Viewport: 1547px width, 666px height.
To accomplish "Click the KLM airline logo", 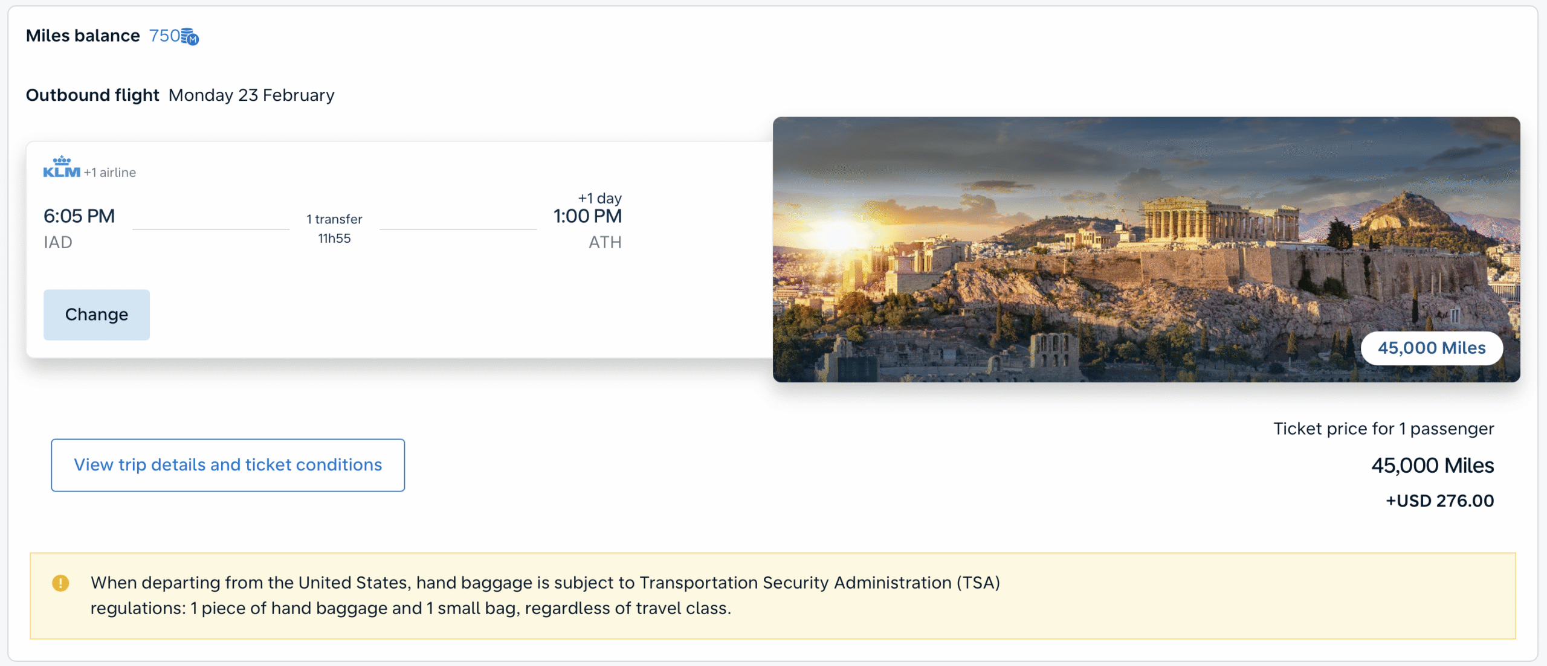I will (62, 167).
